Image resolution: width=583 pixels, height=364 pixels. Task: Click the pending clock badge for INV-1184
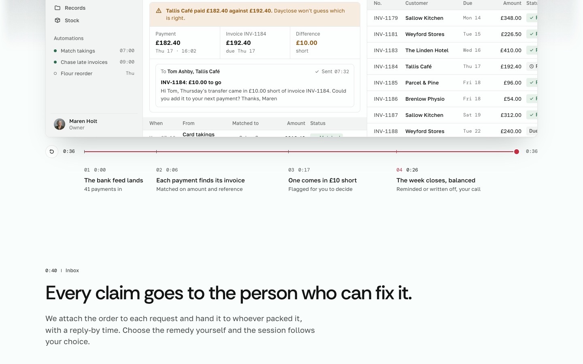pos(532,66)
